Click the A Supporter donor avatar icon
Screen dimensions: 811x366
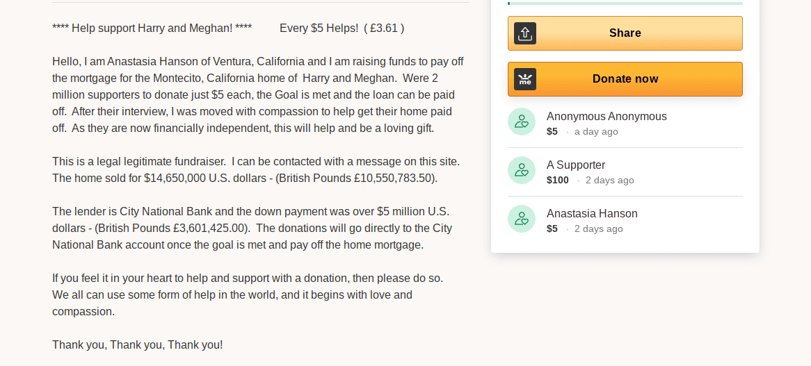click(x=522, y=170)
